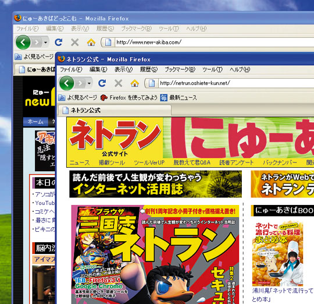
Task: Click ネットで流行っている料理 book cover
Action: [x=277, y=253]
